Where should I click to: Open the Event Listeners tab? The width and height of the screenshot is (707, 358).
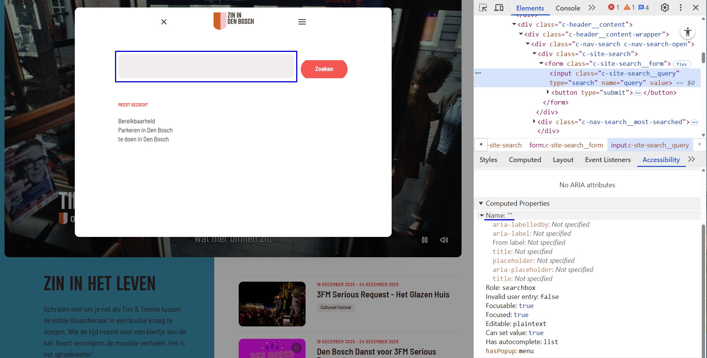[607, 160]
